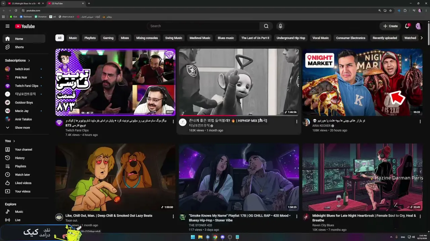Open the Kick bookmark
Viewport: 430px width, 241px height.
[x=13, y=17]
